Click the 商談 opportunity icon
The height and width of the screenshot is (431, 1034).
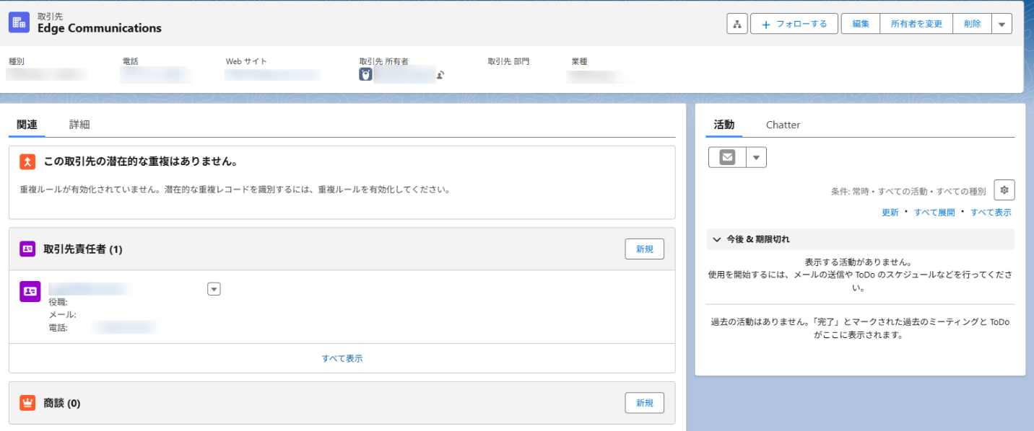click(x=27, y=402)
